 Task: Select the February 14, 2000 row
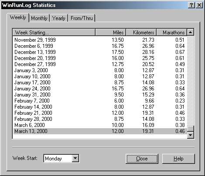coord(100,107)
